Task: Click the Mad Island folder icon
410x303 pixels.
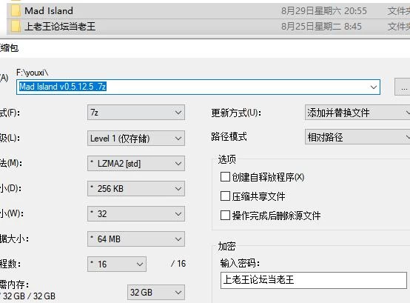Action: coord(16,10)
